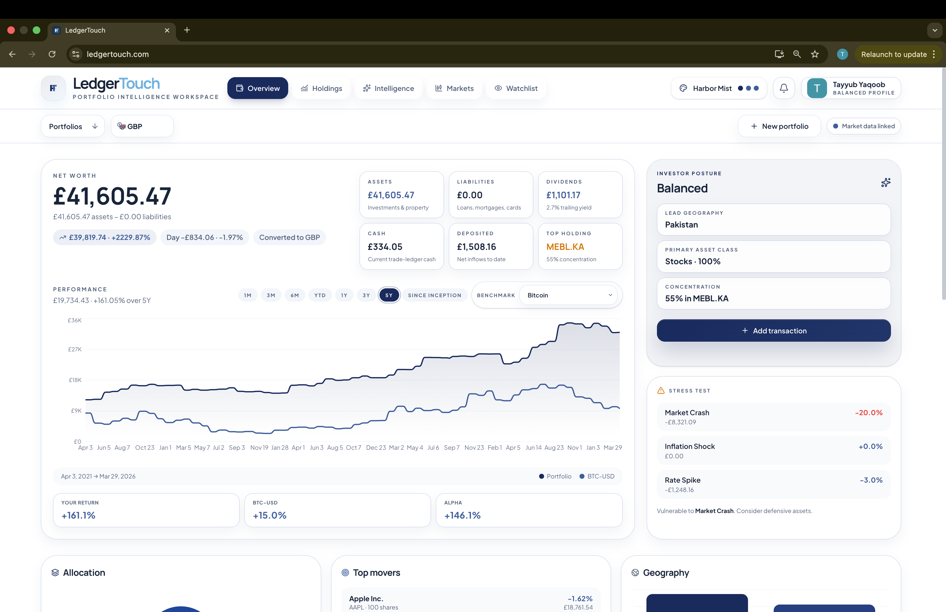This screenshot has width=946, height=612.
Task: Select the Intelligence sparkle icon
Action: point(367,88)
